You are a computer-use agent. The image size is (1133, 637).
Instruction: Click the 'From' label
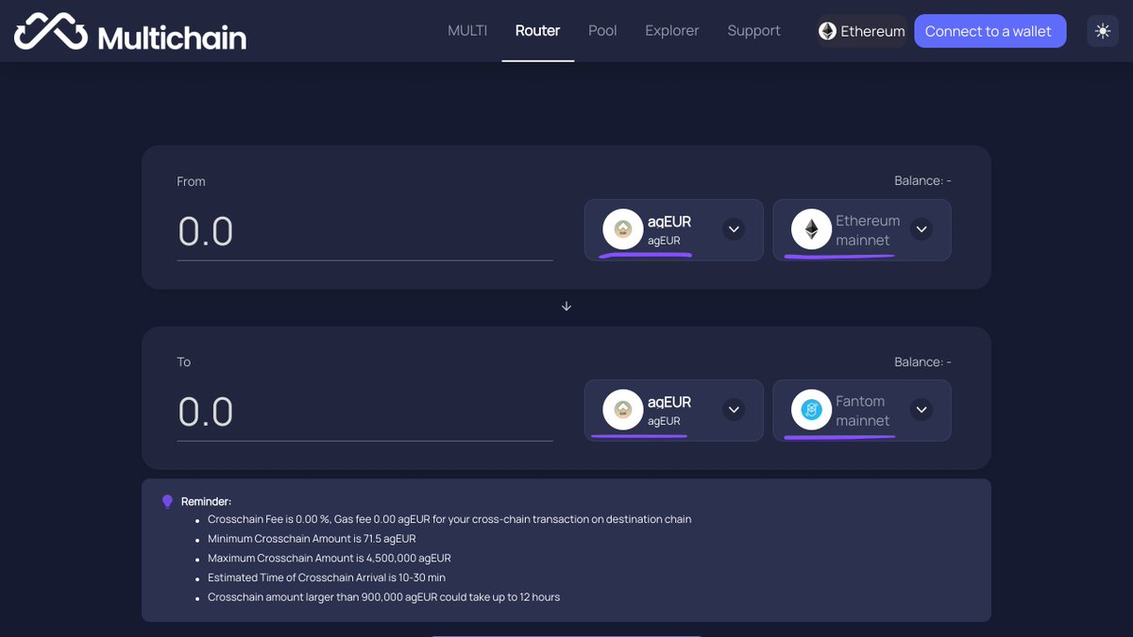click(191, 181)
